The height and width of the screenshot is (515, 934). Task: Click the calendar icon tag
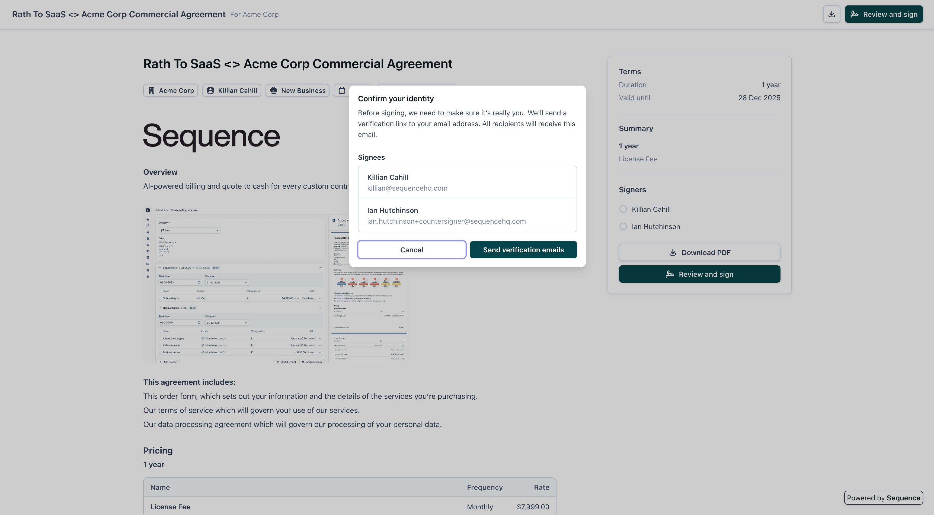(341, 90)
